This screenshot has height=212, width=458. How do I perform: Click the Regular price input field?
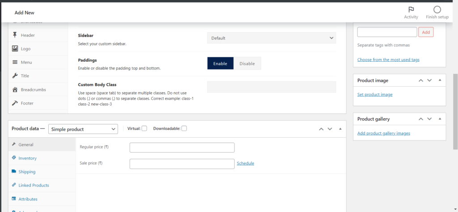182,148
